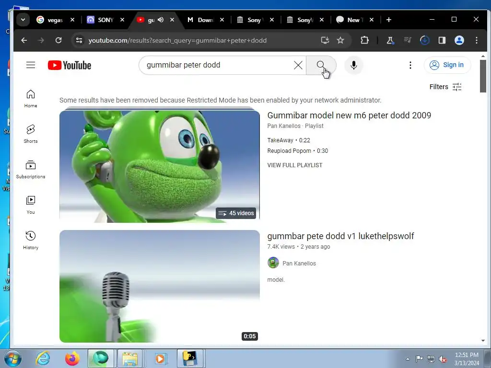This screenshot has height=368, width=491.
Task: Open gummbar pete dodd v1 lukethelpswolf title
Action: click(340, 236)
